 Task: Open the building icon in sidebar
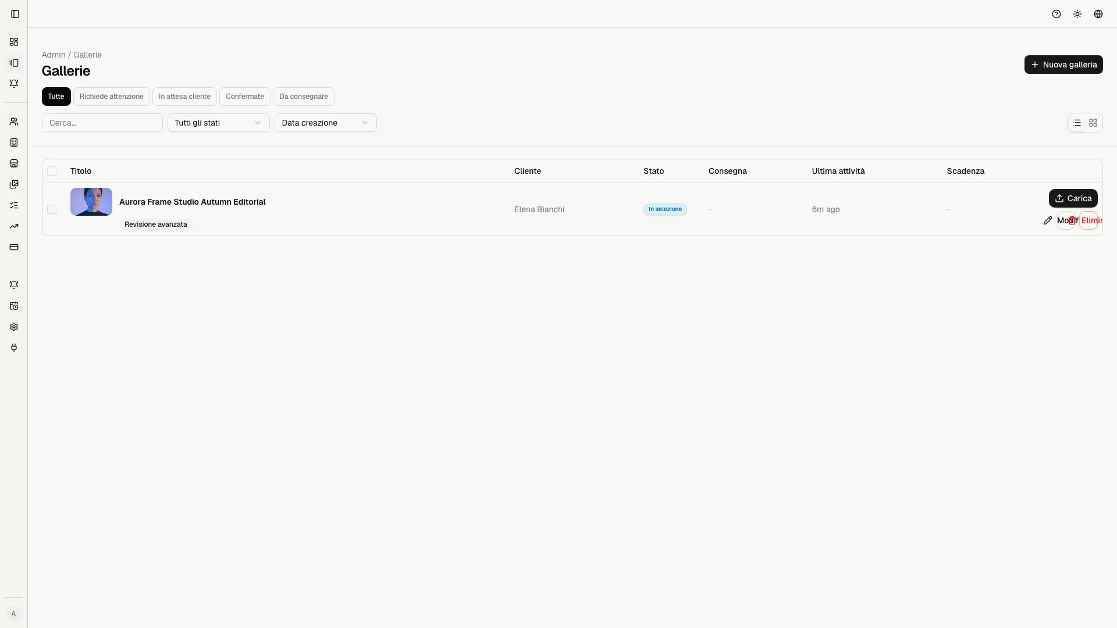(x=14, y=142)
